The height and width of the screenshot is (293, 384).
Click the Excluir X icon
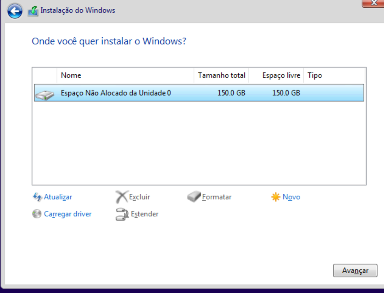(122, 197)
